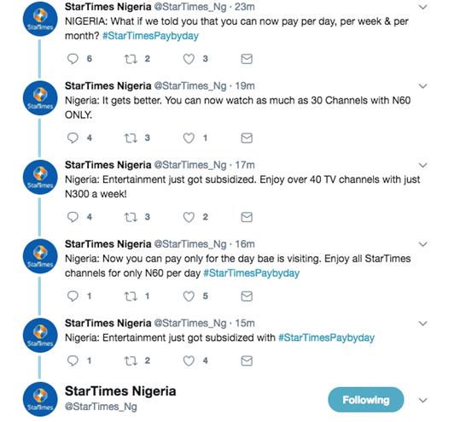Retweet the 23m tweet with 2 retweets
The height and width of the screenshot is (422, 454).
click(131, 59)
